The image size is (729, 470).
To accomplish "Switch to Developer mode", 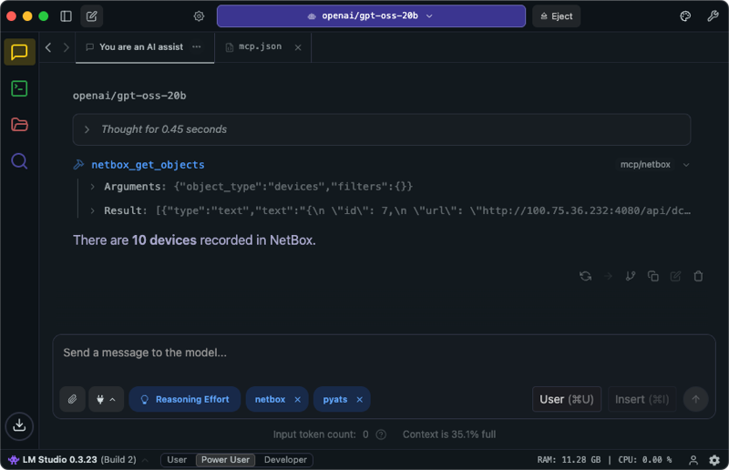I will [x=285, y=460].
